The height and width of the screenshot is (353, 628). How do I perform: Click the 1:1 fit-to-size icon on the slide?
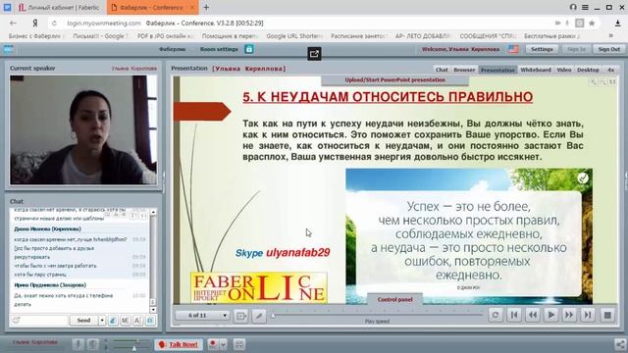612,81
